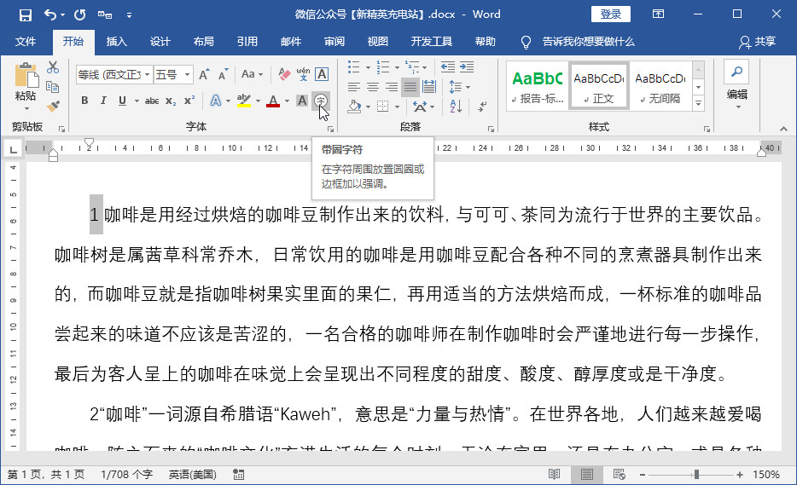Toggle superscript formatting

[189, 101]
